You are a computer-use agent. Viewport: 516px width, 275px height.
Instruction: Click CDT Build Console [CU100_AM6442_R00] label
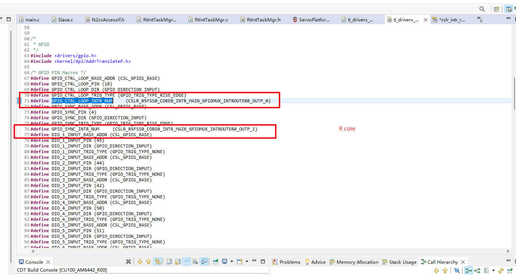tap(62, 270)
